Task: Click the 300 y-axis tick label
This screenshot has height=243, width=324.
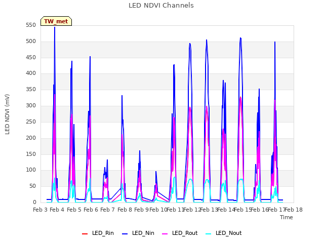Action: (x=31, y=106)
